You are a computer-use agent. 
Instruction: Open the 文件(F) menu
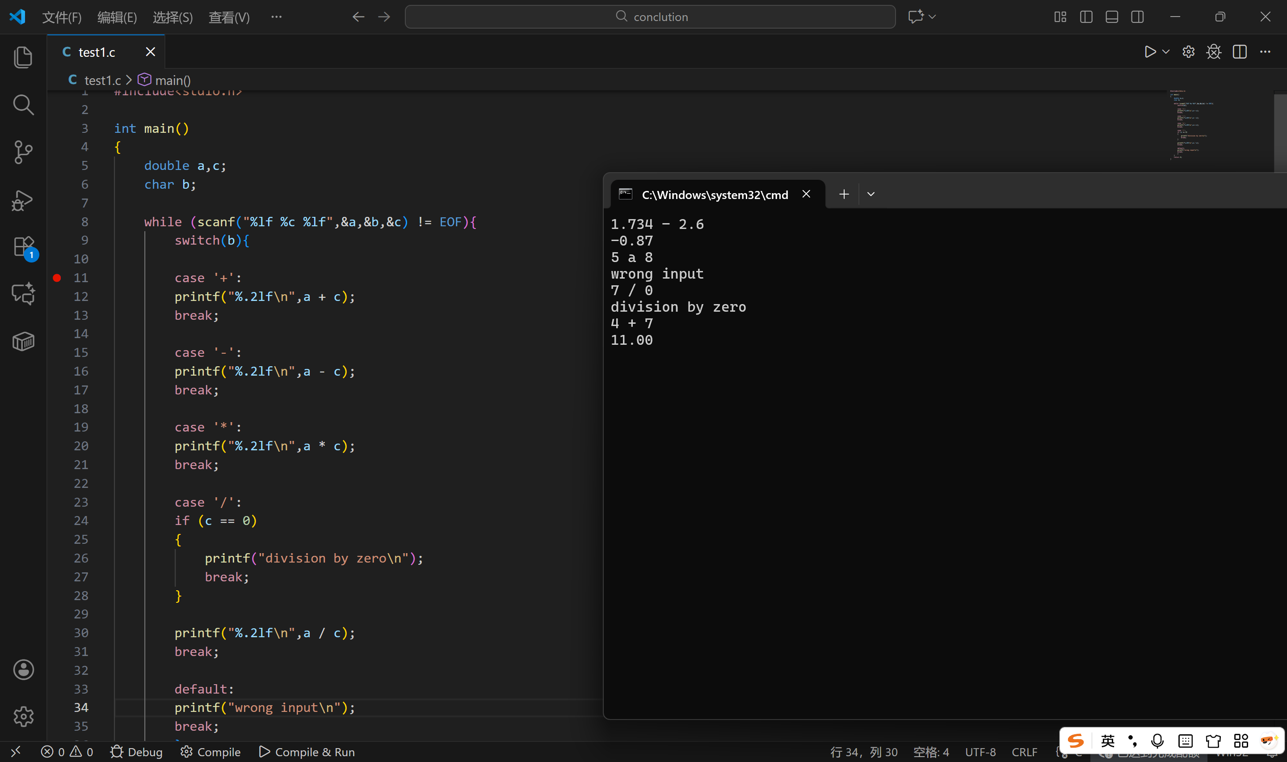tap(62, 17)
